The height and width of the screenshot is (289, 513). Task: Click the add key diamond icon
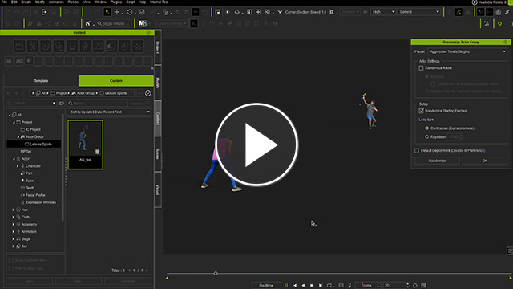click(x=415, y=286)
